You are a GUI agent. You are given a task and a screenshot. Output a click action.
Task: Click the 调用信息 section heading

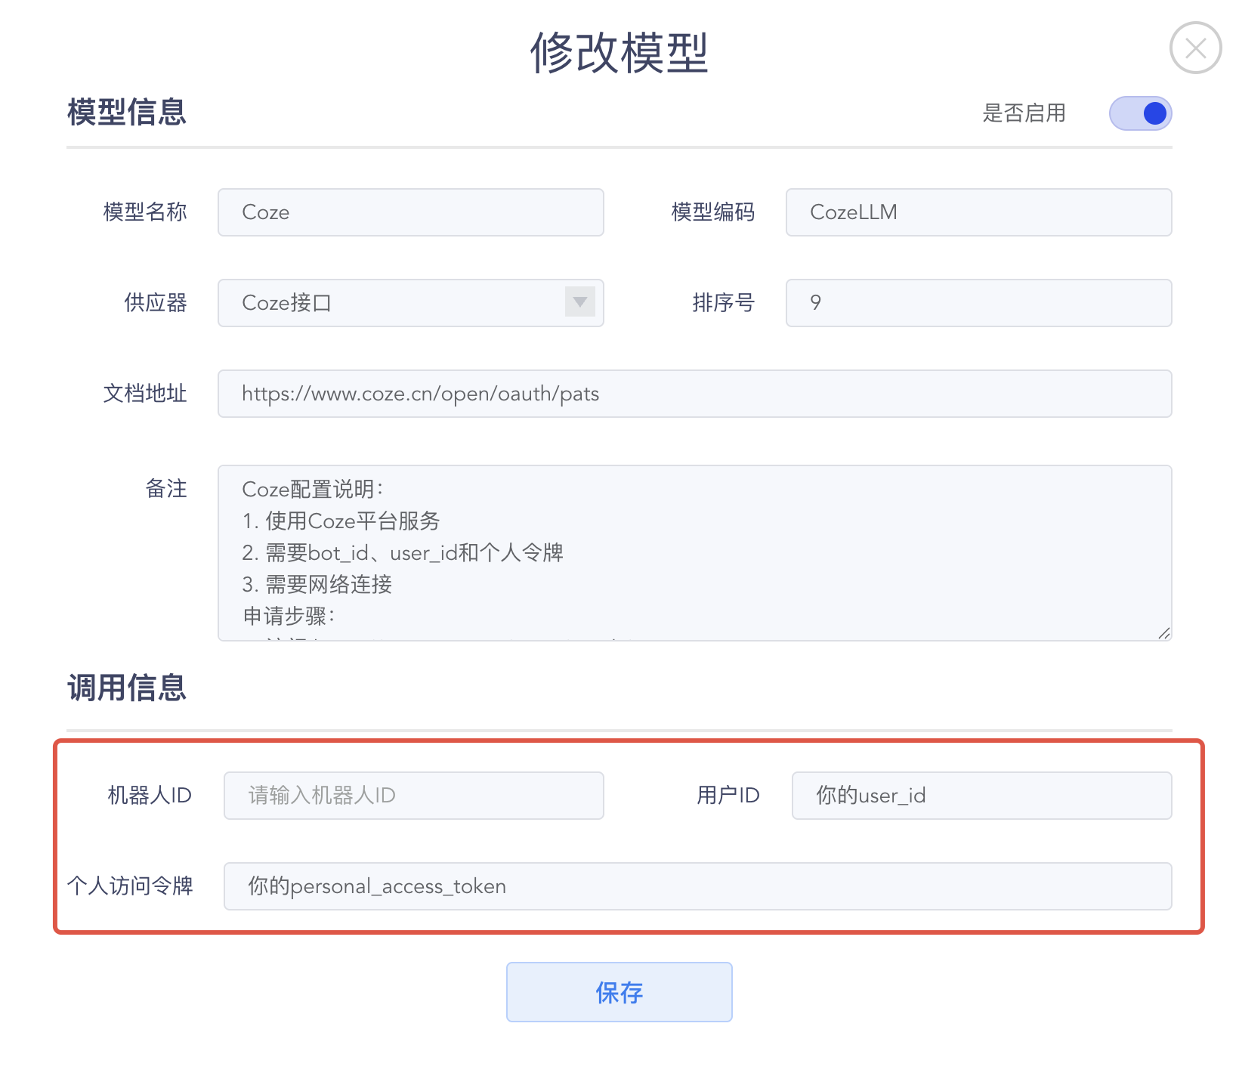(x=127, y=688)
